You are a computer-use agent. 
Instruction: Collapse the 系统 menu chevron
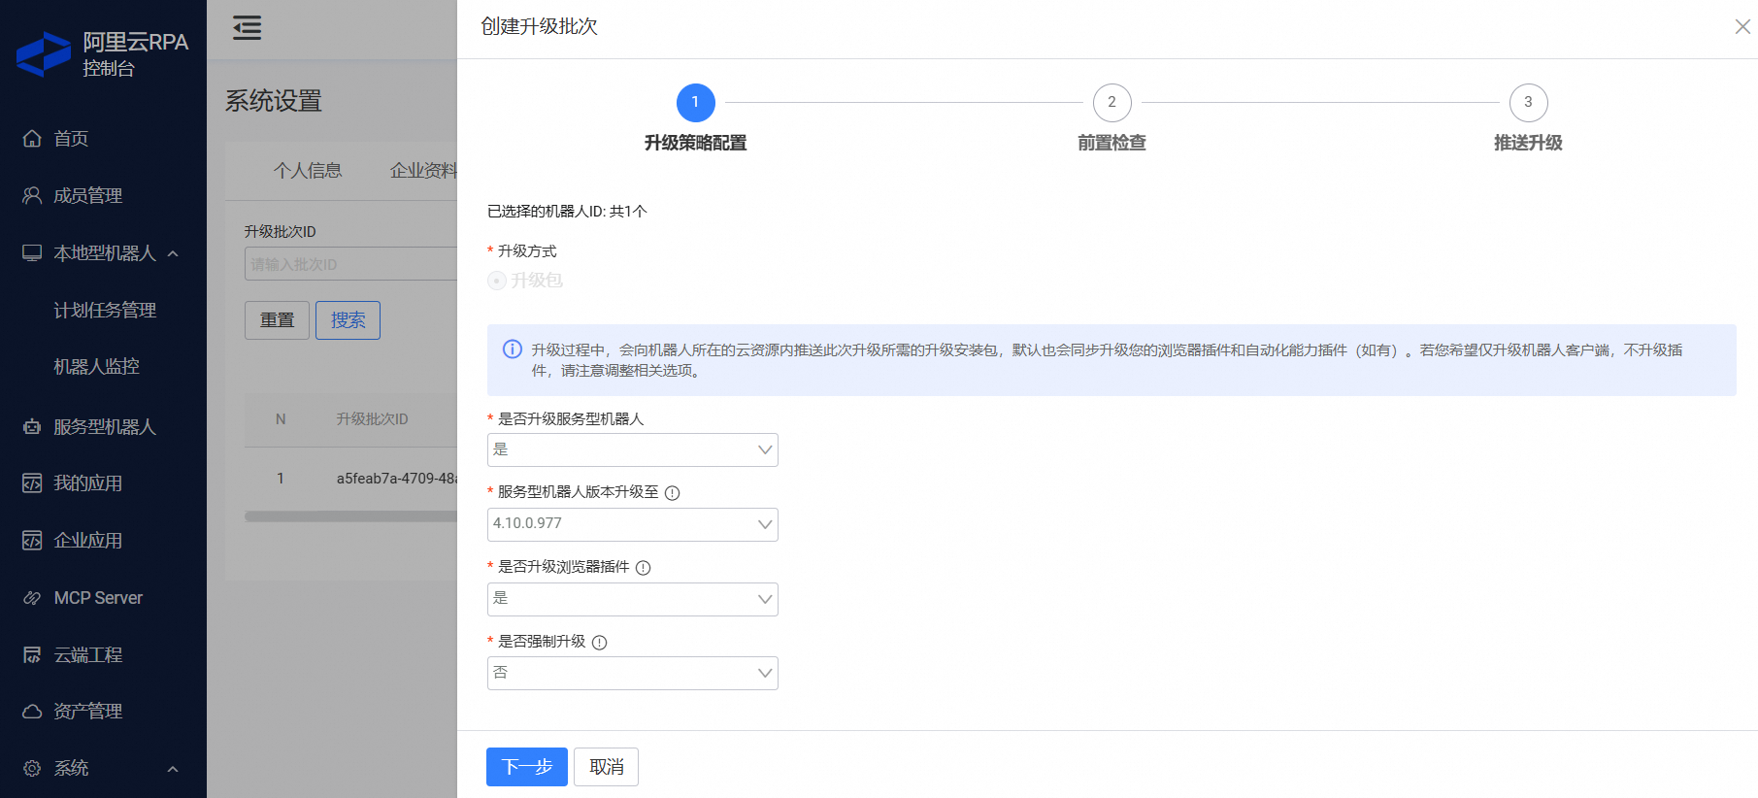(x=173, y=769)
